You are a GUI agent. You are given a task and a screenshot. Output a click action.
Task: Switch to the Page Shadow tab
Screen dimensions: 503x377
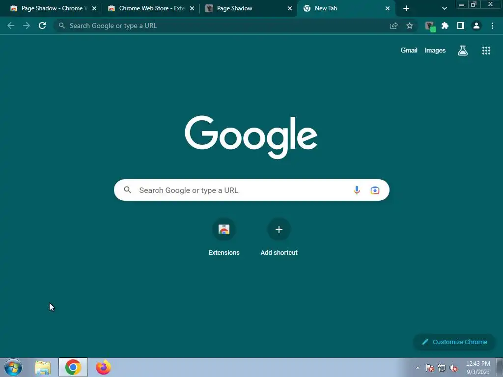[249, 8]
